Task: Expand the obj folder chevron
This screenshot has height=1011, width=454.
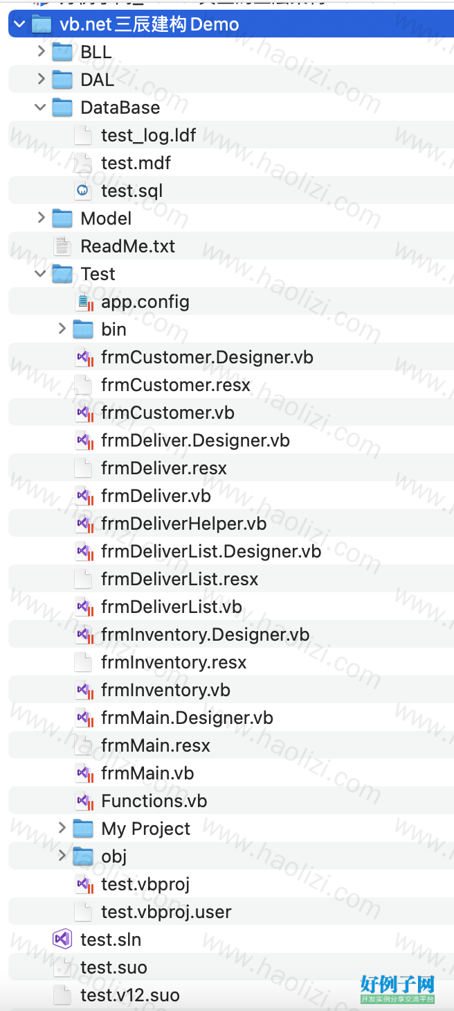Action: point(62,856)
